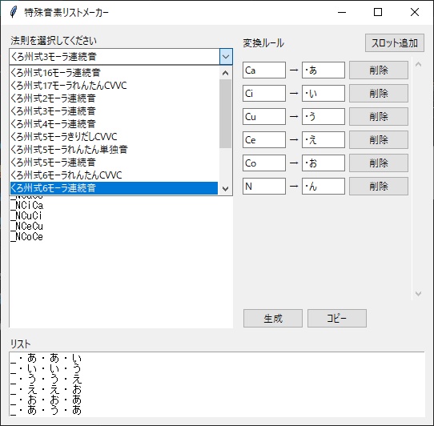Choose くろ州式6モーラれんたんCVVC option
Image resolution: width=434 pixels, height=426 pixels.
click(114, 175)
